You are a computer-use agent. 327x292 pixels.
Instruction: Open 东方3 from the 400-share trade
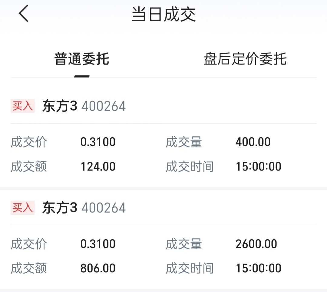[60, 106]
